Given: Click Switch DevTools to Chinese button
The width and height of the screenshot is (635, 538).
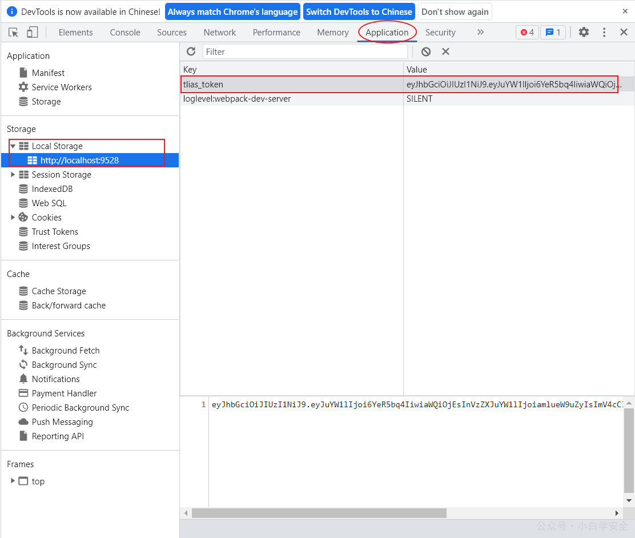Looking at the screenshot, I should tap(359, 12).
